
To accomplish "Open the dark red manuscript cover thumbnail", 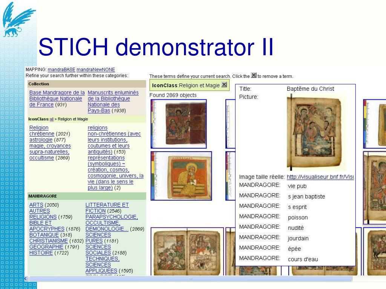I will (x=178, y=123).
